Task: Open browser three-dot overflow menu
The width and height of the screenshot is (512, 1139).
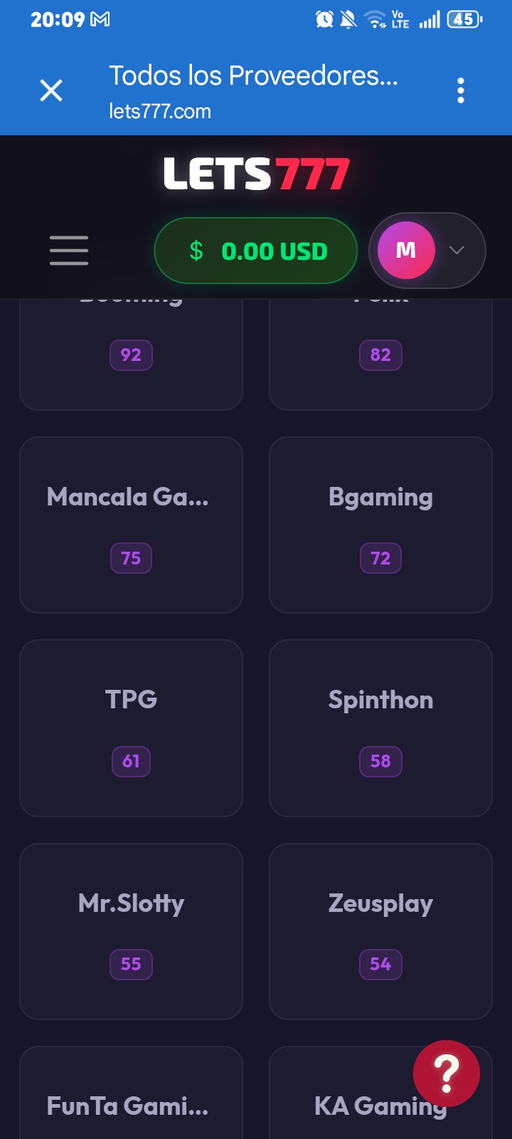Action: click(x=461, y=90)
